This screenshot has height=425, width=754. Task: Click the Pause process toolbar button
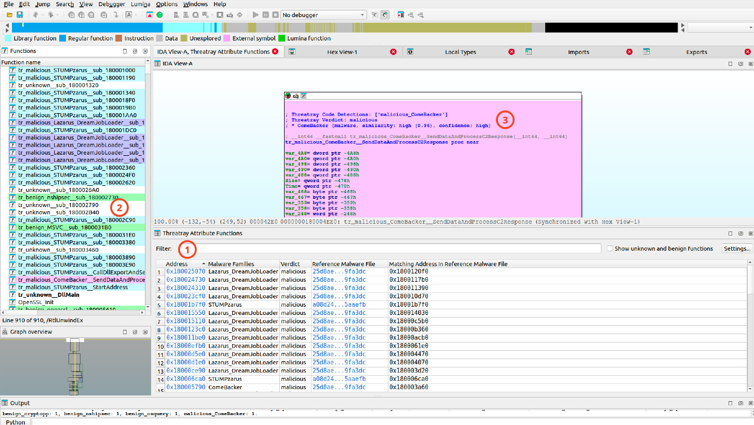(266, 15)
